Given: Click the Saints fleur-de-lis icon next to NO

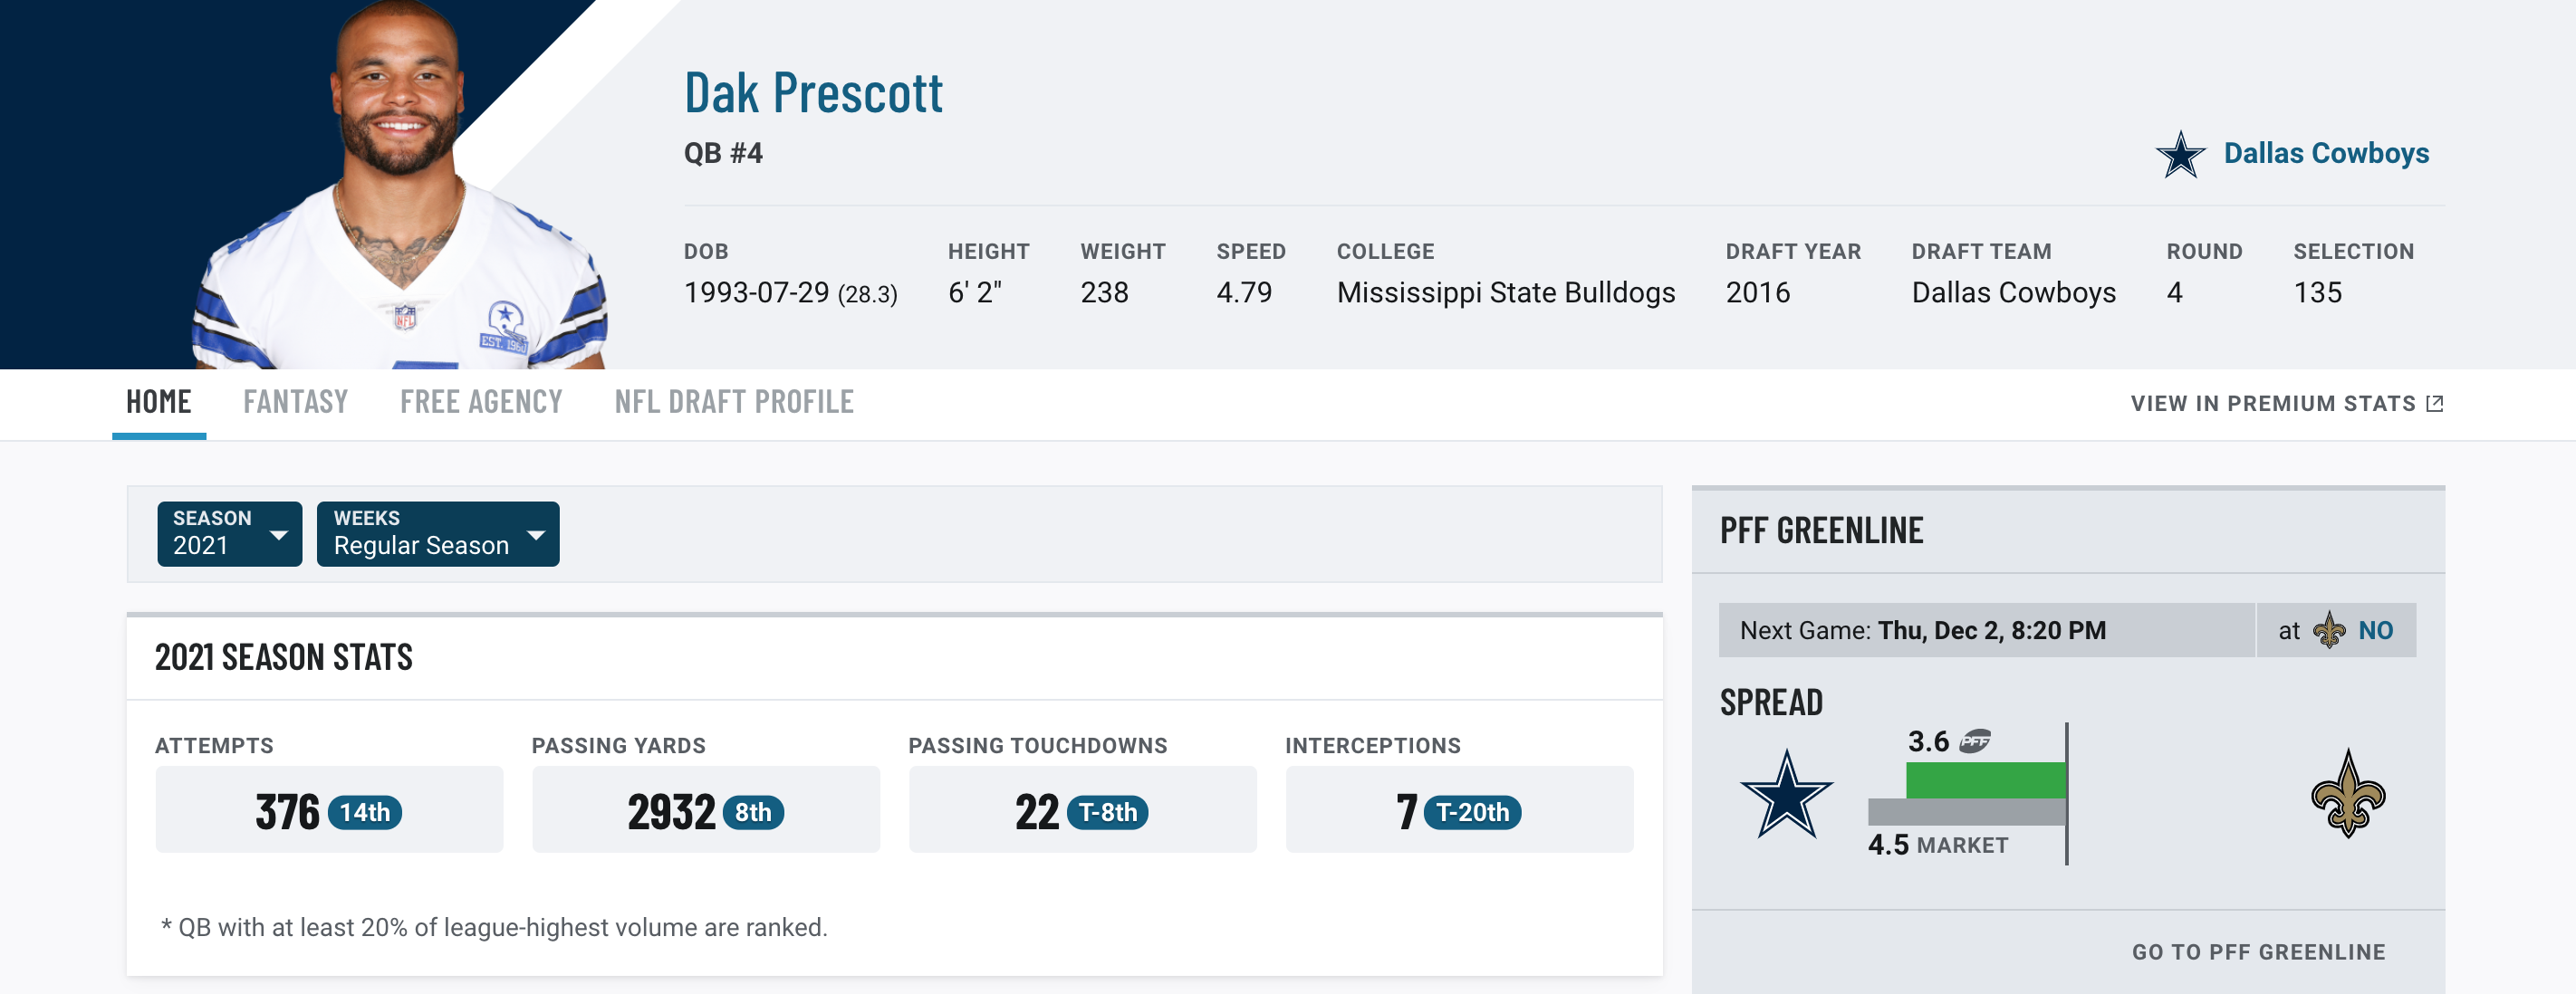Looking at the screenshot, I should (x=2329, y=630).
